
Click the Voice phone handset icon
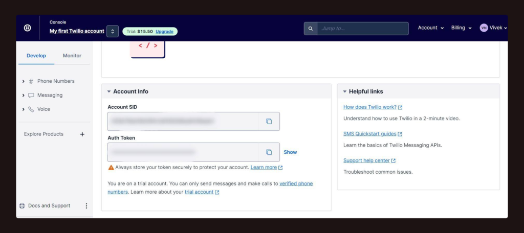(31, 109)
